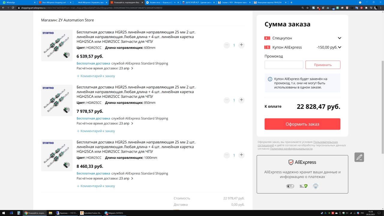Bookmark this page with star icon
Viewport: 384px width, 216px height.
(x=307, y=8)
